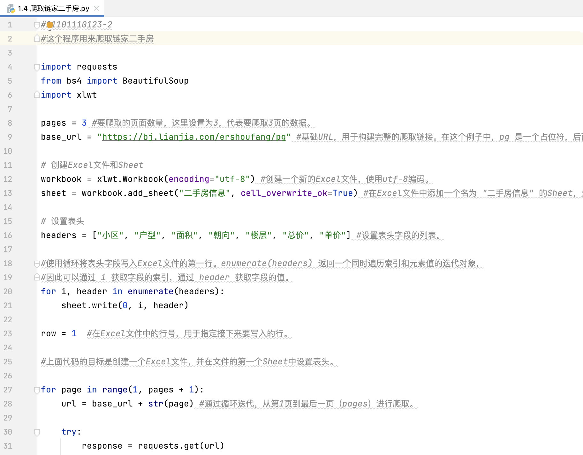The image size is (583, 455).
Task: Close the 爬取链家二手房.py tab
Action: [96, 8]
